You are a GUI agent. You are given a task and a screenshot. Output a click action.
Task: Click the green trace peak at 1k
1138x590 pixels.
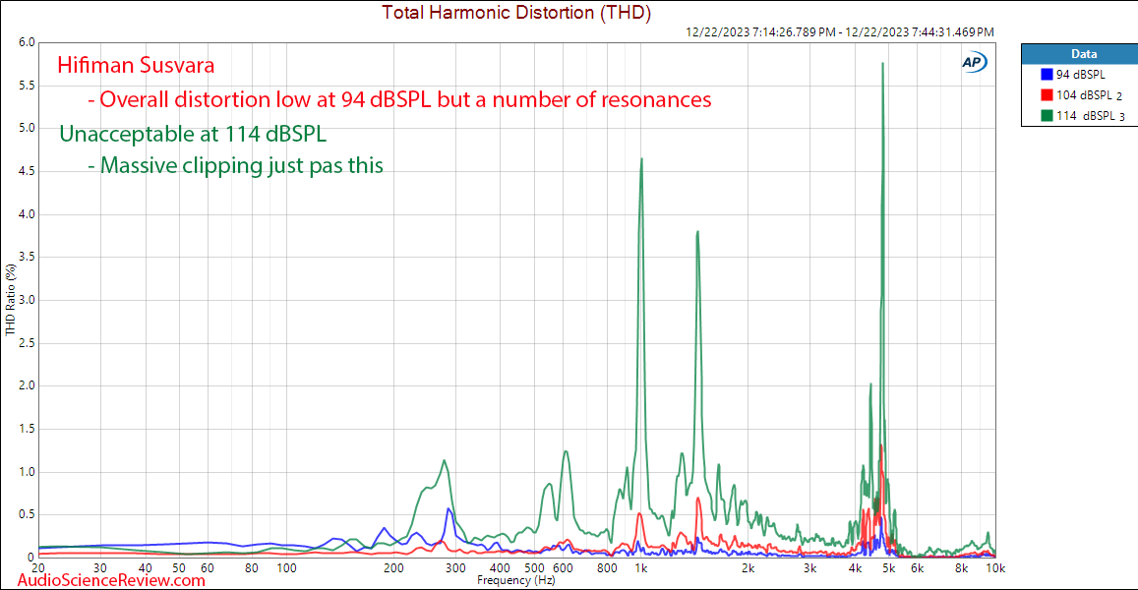641,159
